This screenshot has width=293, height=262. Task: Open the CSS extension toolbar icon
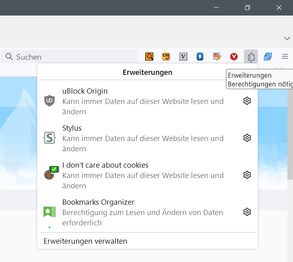[166, 57]
